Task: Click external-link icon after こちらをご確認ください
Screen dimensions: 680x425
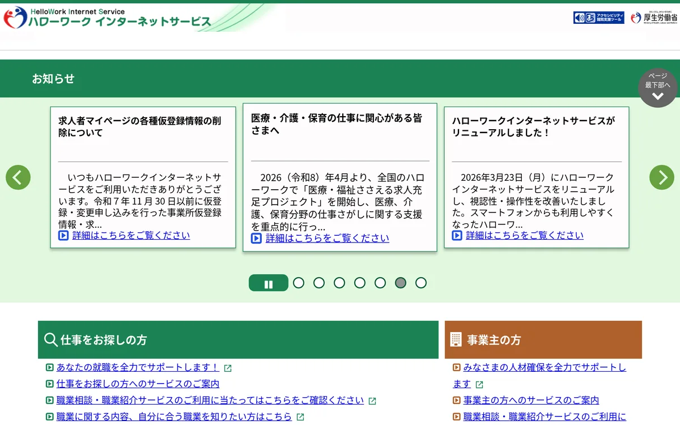Action: 372,401
